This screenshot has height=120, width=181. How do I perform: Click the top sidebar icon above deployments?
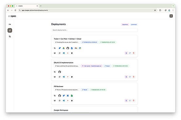[x=10, y=24]
